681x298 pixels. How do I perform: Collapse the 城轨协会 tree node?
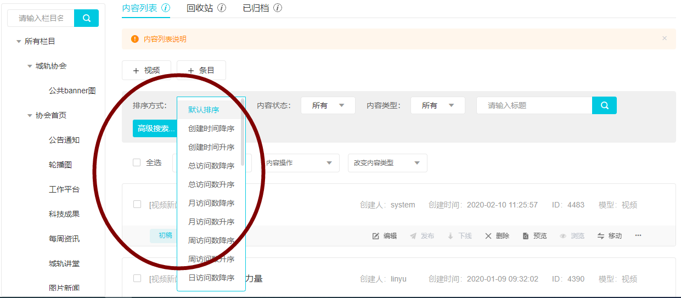click(x=30, y=66)
